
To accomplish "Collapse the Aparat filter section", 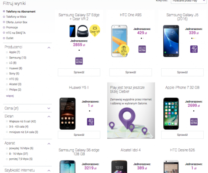I will (x=49, y=144).
